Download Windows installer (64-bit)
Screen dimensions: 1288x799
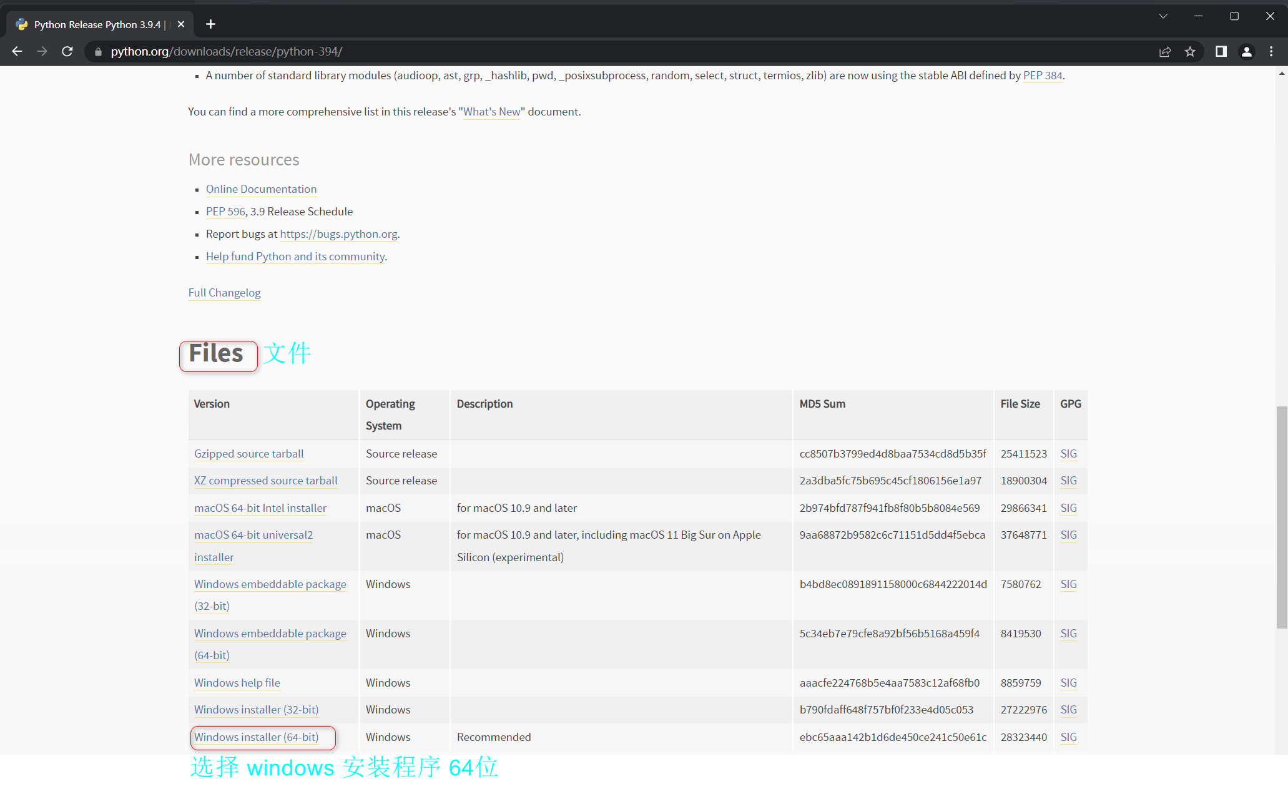click(x=256, y=737)
